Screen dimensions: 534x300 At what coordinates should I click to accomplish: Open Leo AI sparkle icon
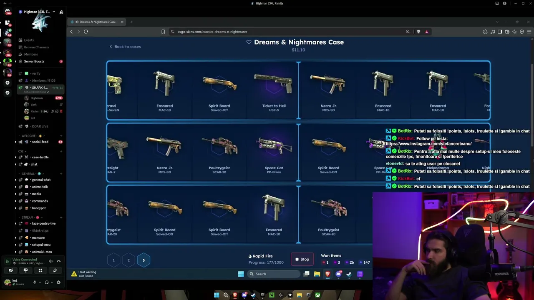514,32
